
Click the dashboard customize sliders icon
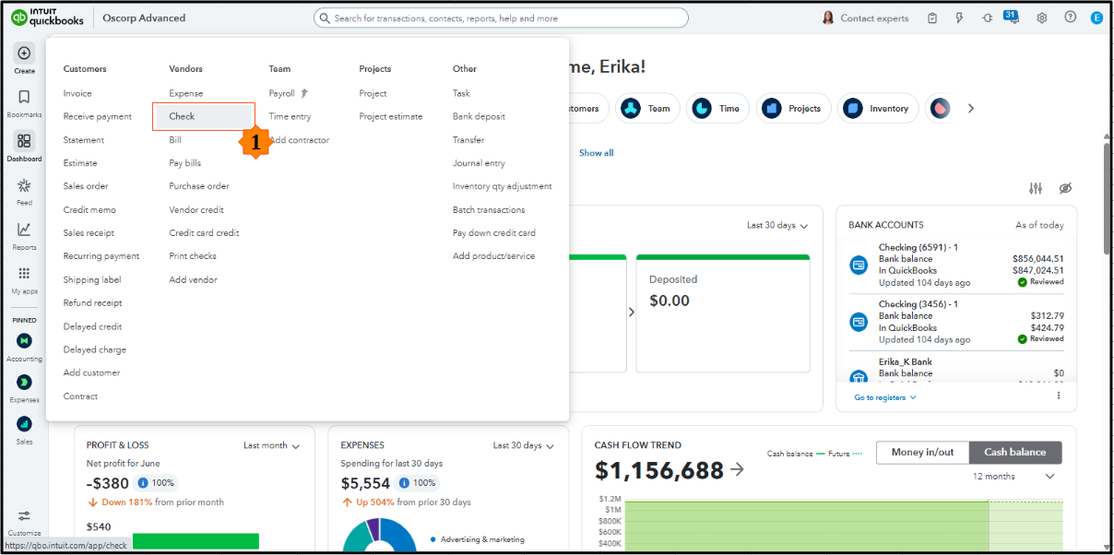tap(1036, 188)
